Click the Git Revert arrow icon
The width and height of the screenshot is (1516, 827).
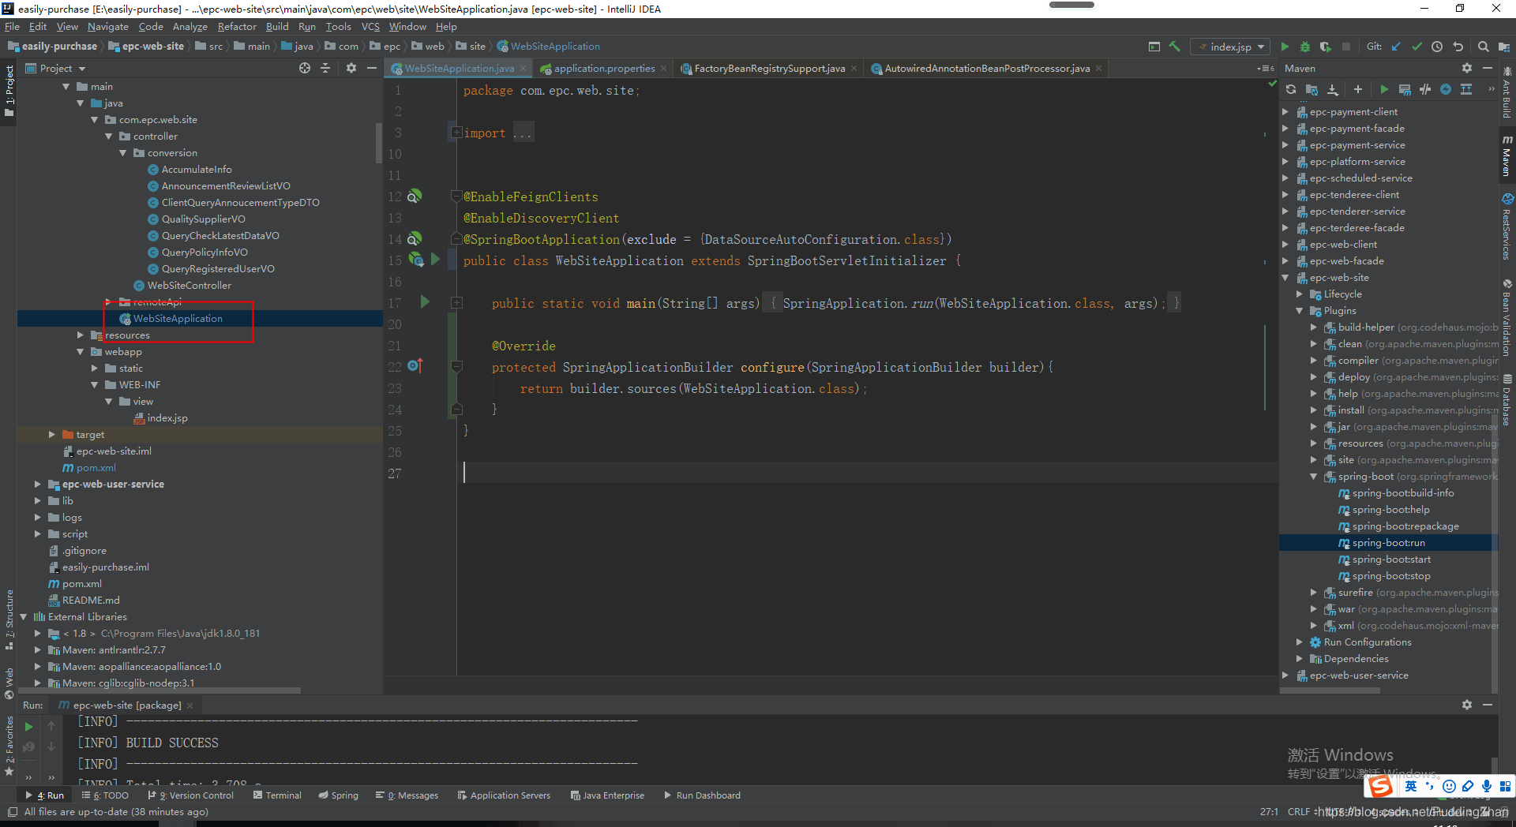1458,47
